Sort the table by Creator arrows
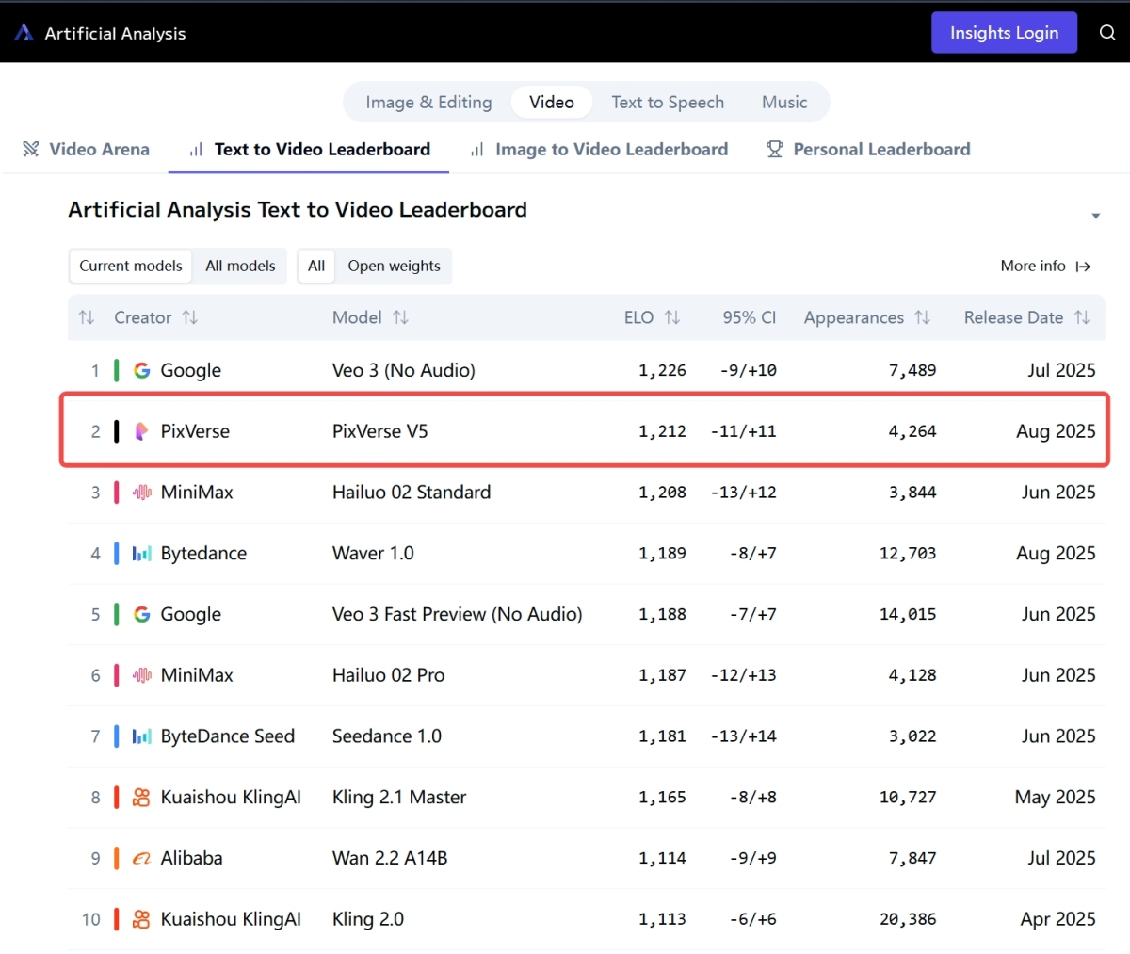The width and height of the screenshot is (1130, 954). pos(190,317)
